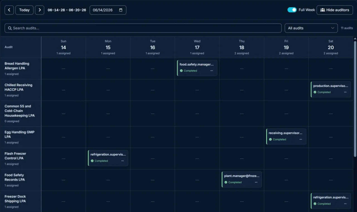
Task: Click Completed check icon on Freezer Dock Shipping card
Action: [x=315, y=204]
